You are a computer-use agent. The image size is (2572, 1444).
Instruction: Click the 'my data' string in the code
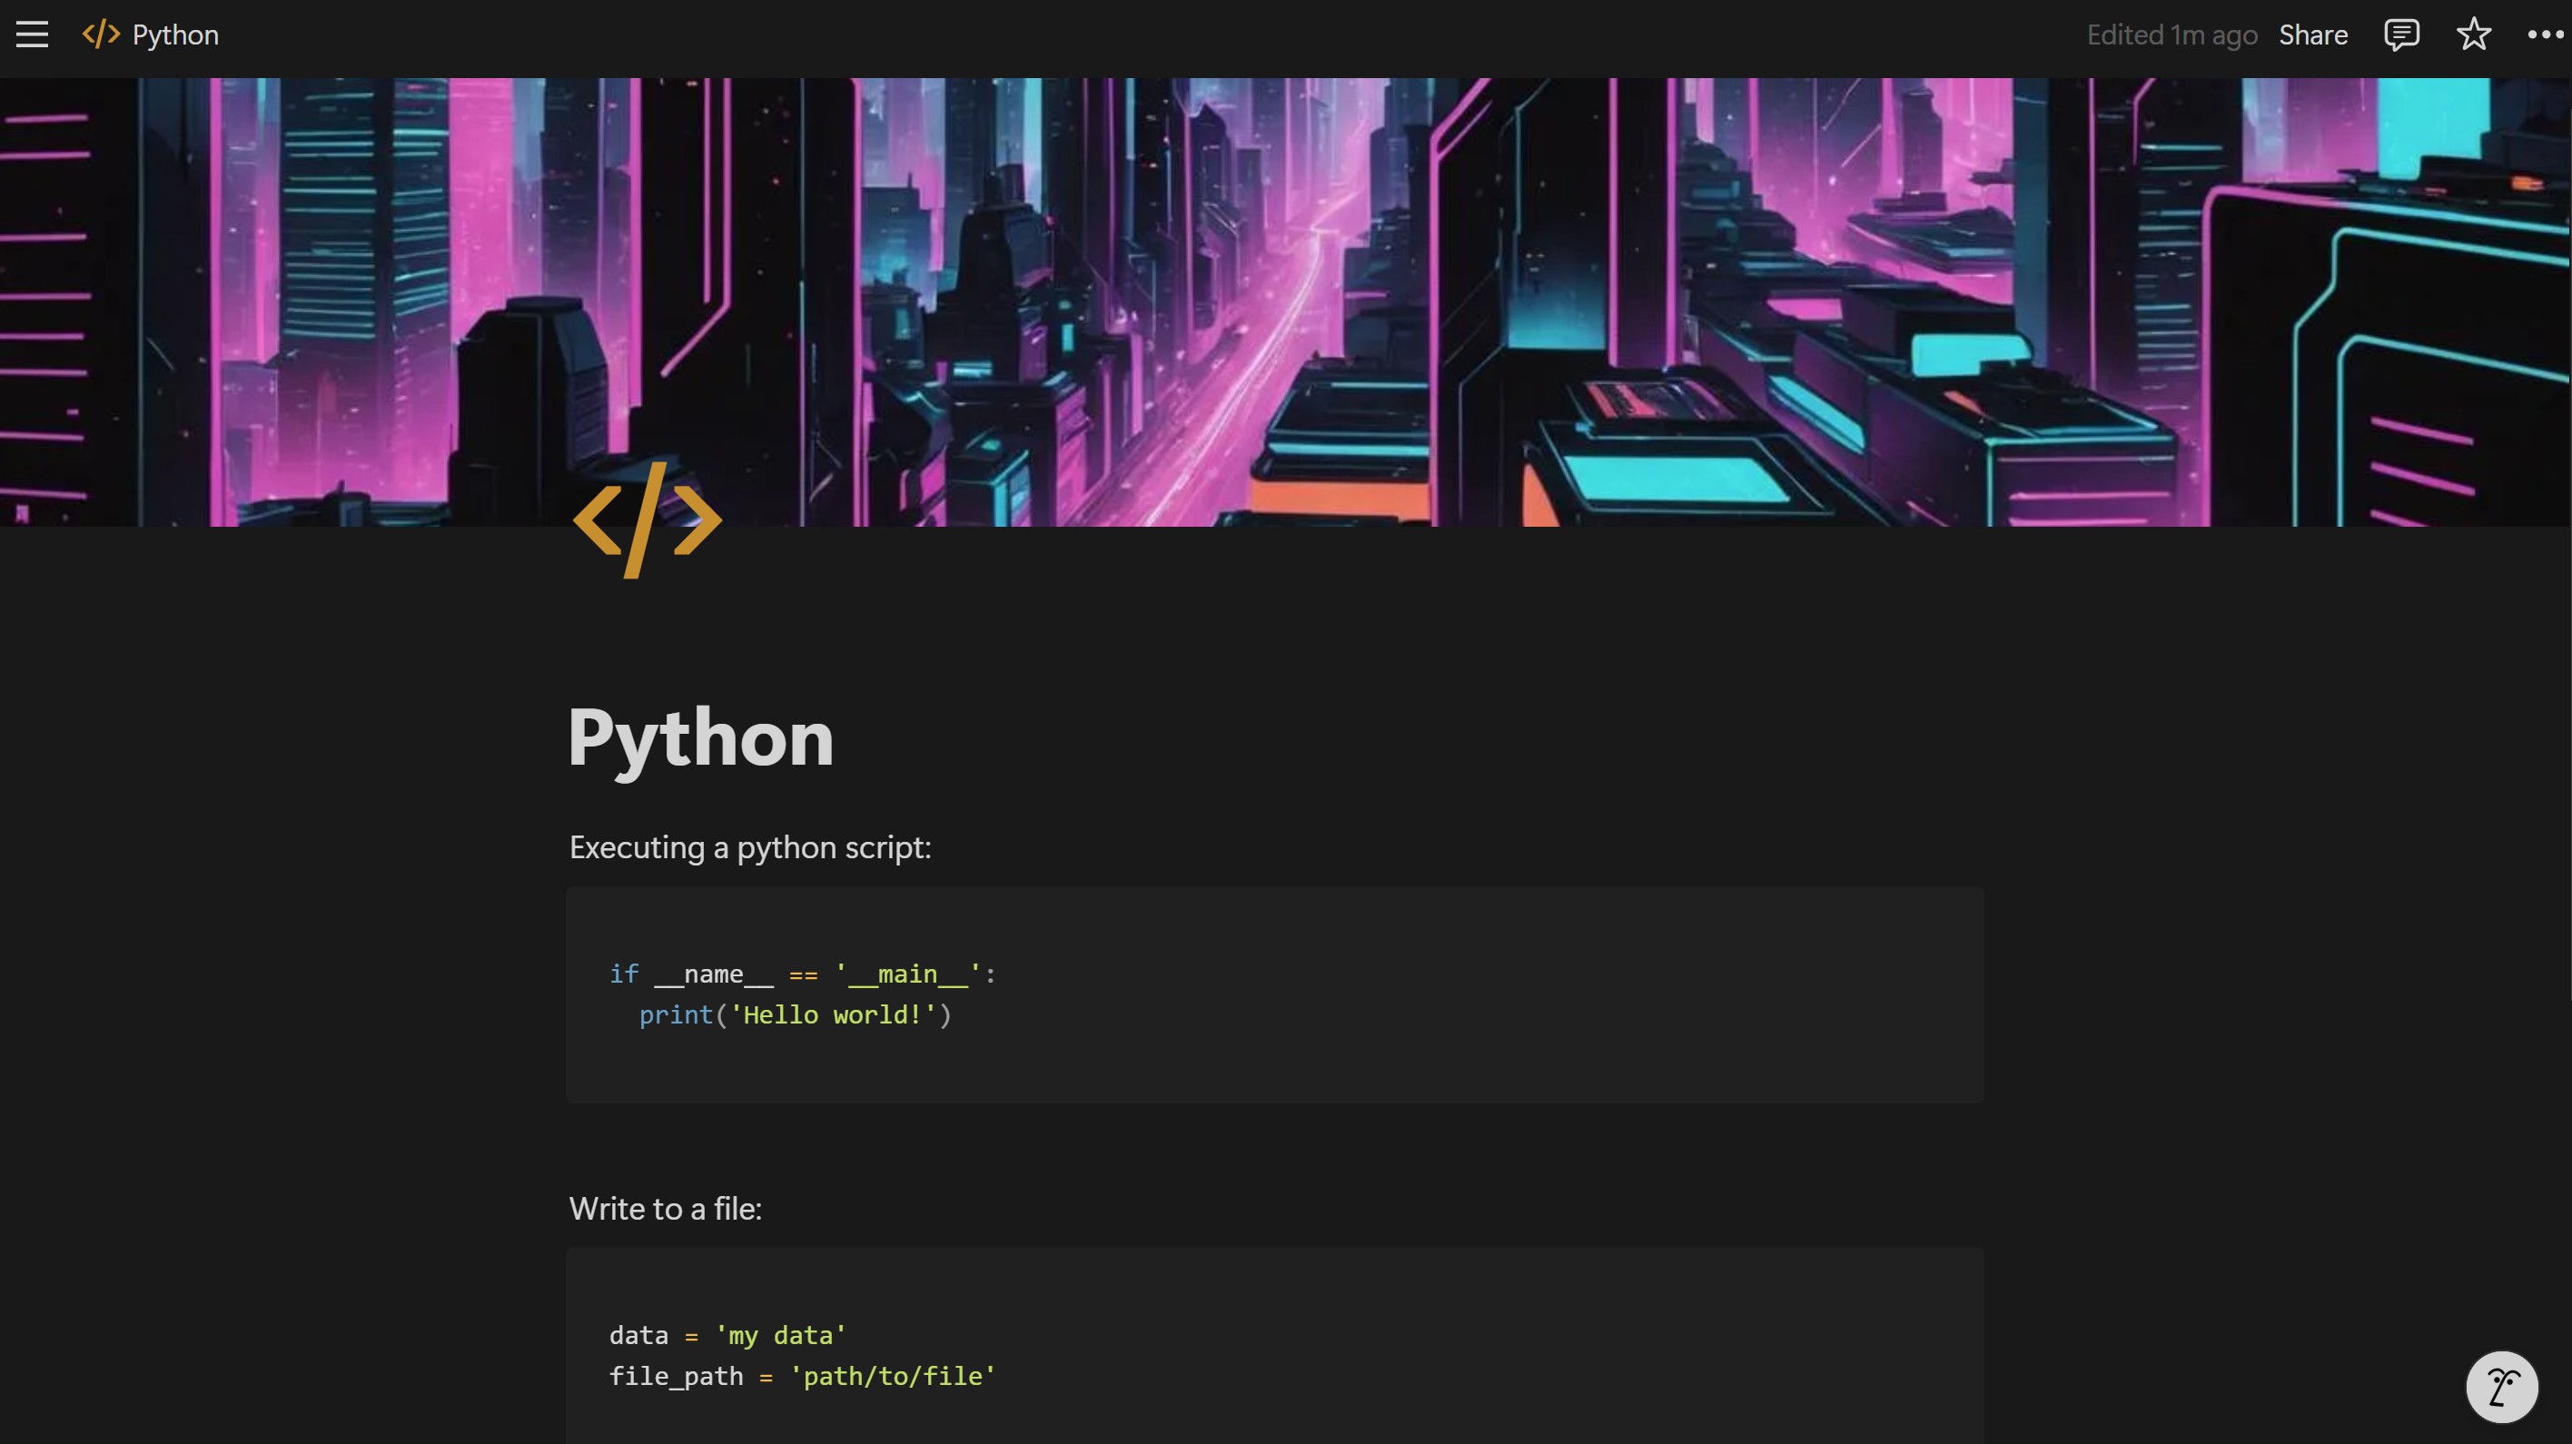(x=781, y=1335)
